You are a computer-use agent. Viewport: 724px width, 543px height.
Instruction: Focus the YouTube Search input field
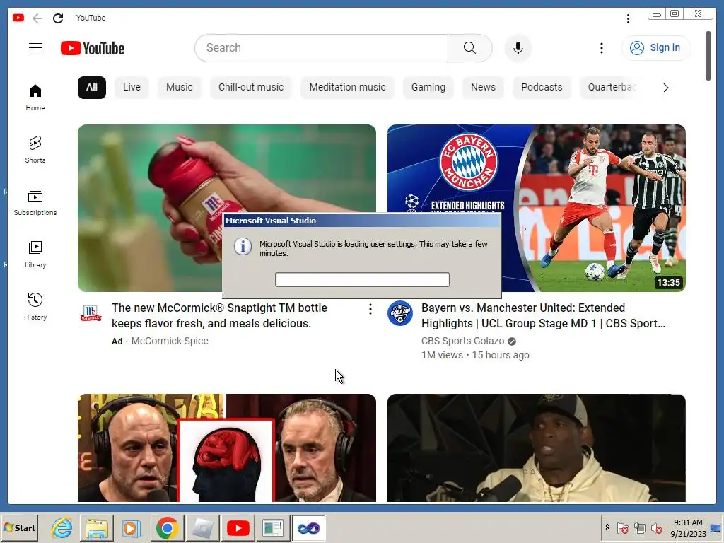[x=322, y=48]
